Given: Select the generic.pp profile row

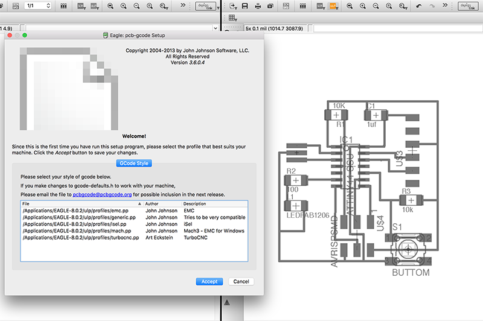Looking at the screenshot, I should [x=134, y=217].
